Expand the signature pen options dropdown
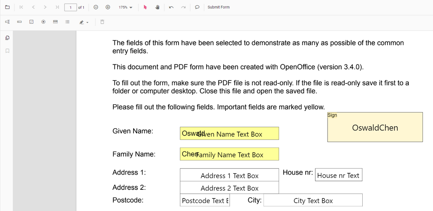Viewport: 433px width, 211px height. pos(88,22)
